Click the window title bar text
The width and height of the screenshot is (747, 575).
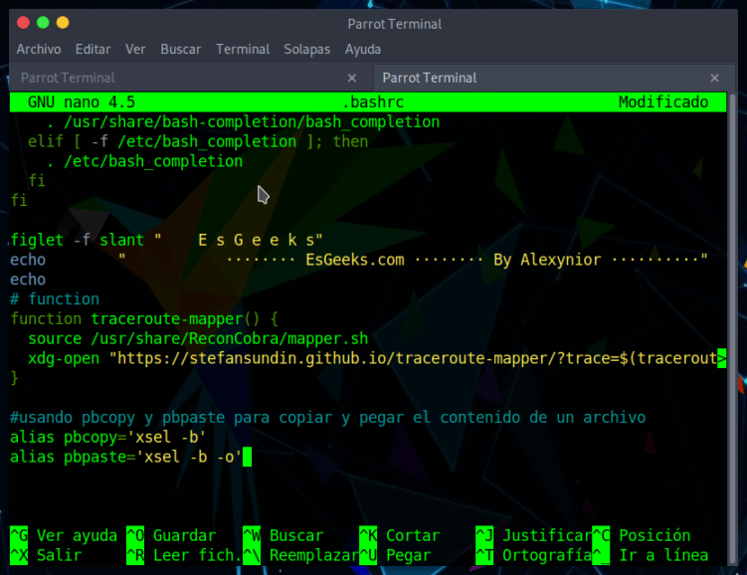click(x=395, y=24)
